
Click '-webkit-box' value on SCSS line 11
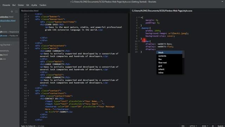164,44
